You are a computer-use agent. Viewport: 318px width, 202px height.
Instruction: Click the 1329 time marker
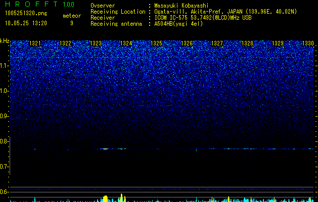(x=278, y=43)
